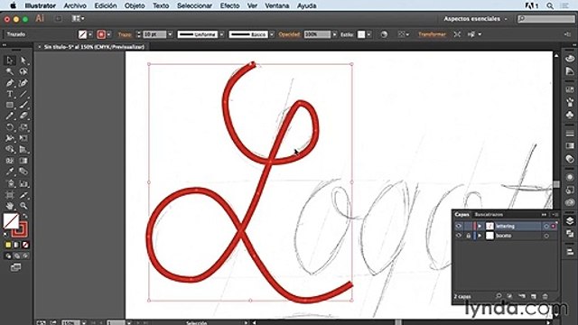Unlock the boceto layer
The height and width of the screenshot is (325, 578).
(x=468, y=236)
